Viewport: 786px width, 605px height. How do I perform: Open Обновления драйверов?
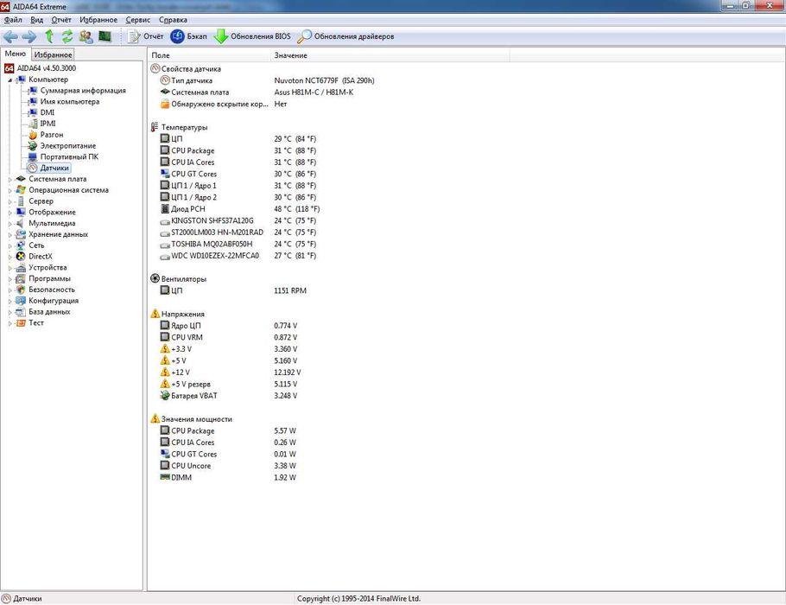pyautogui.click(x=345, y=36)
